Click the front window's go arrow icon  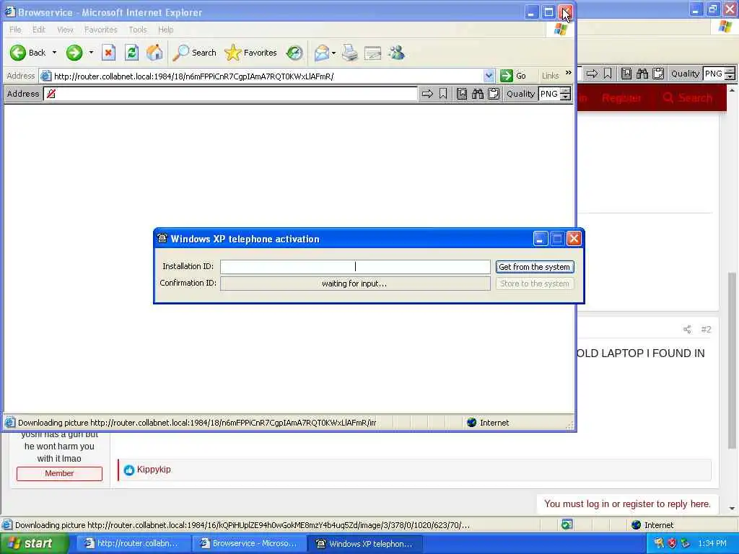[x=427, y=94]
